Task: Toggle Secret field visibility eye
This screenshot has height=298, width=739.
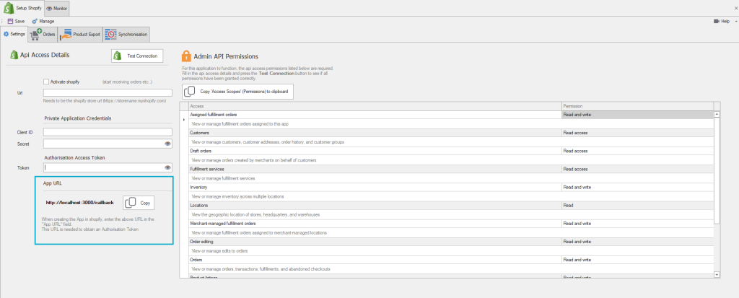Action: tap(167, 144)
